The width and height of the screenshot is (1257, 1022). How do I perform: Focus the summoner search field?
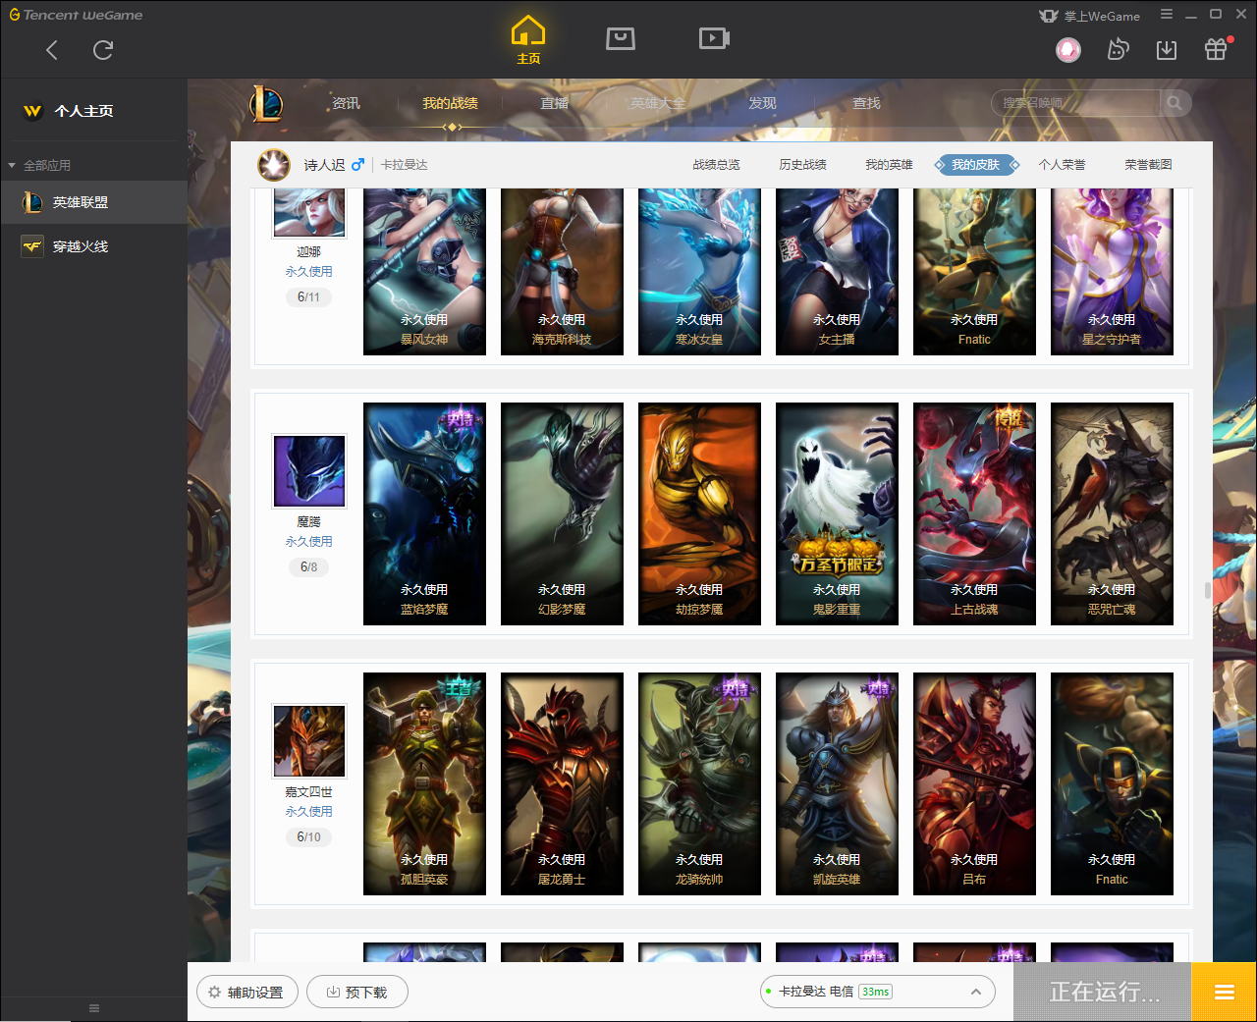[x=1076, y=102]
